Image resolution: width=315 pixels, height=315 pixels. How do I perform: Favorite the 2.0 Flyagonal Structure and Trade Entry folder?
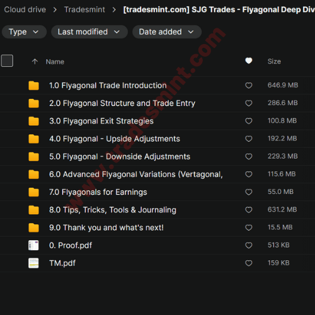(x=249, y=103)
